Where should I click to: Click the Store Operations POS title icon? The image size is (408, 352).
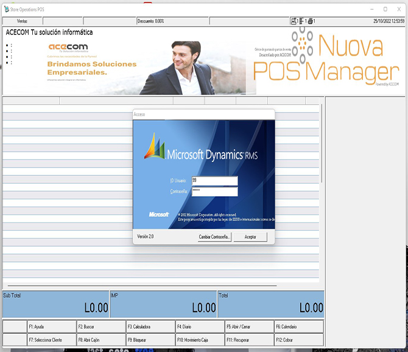click(x=7, y=9)
